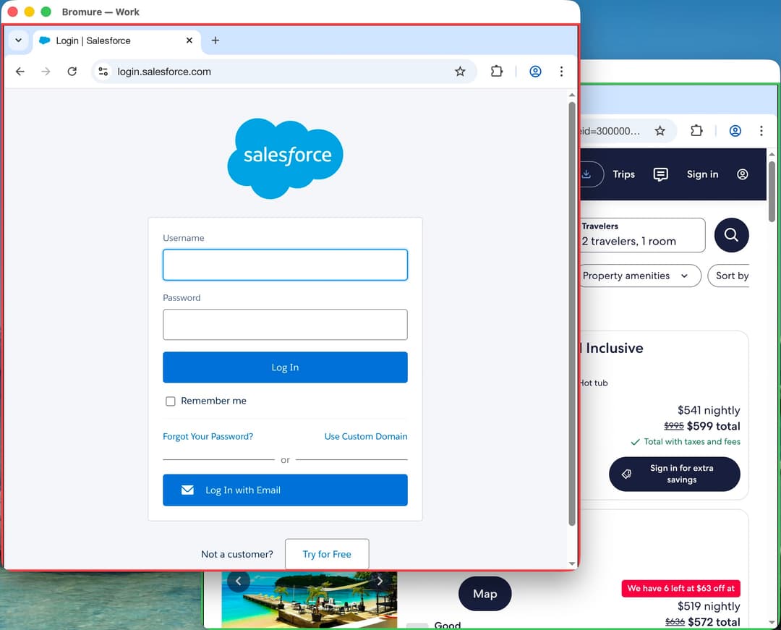The image size is (781, 630).
Task: Click the Salesforce cloud logo
Action: click(285, 156)
